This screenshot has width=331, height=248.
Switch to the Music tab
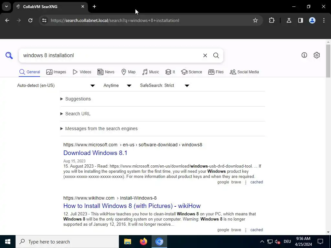pyautogui.click(x=151, y=72)
